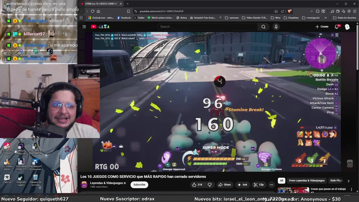Open a new browser tab
This screenshot has width=359, height=202.
tap(128, 4)
